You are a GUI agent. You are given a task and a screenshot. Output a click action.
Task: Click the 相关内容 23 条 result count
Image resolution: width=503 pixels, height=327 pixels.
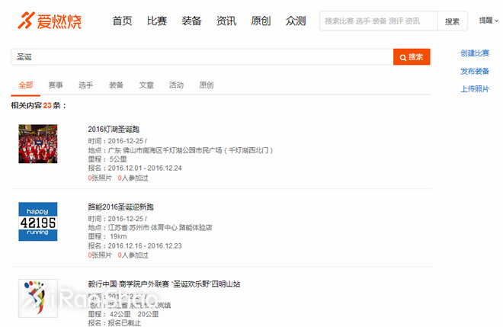tap(39, 106)
